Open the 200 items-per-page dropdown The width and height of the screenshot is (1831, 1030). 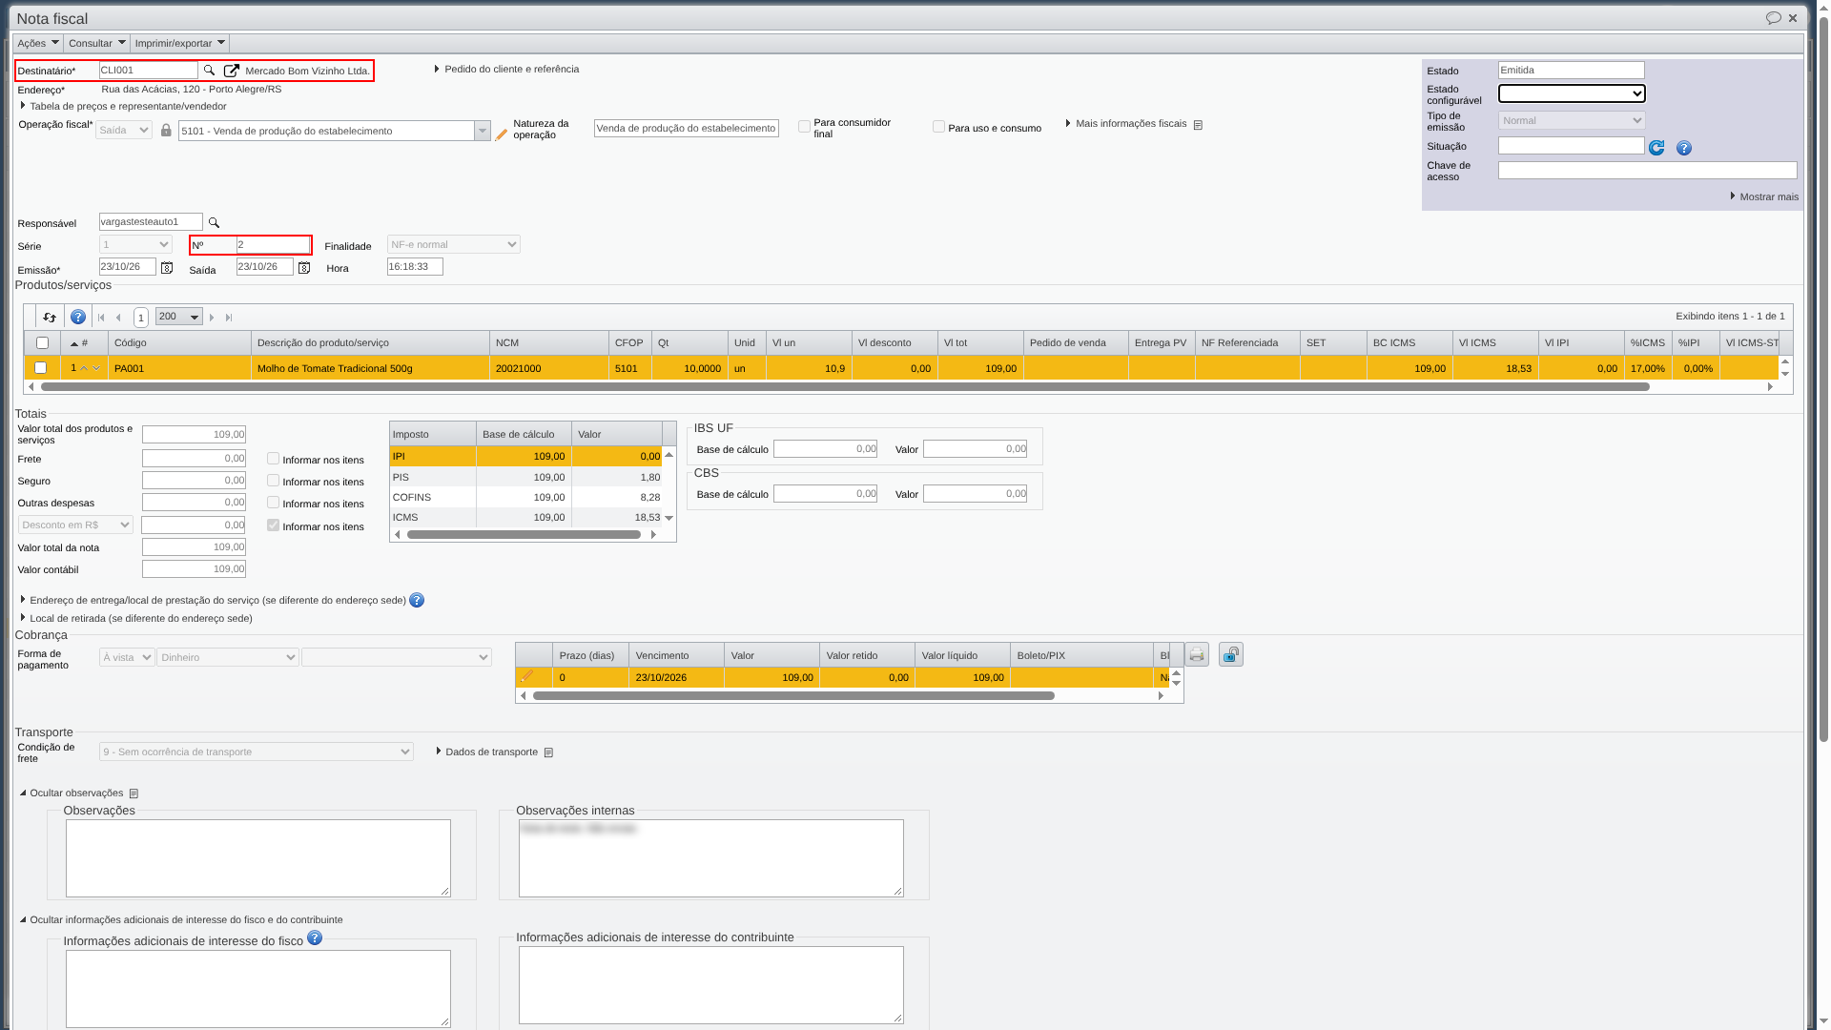click(179, 317)
